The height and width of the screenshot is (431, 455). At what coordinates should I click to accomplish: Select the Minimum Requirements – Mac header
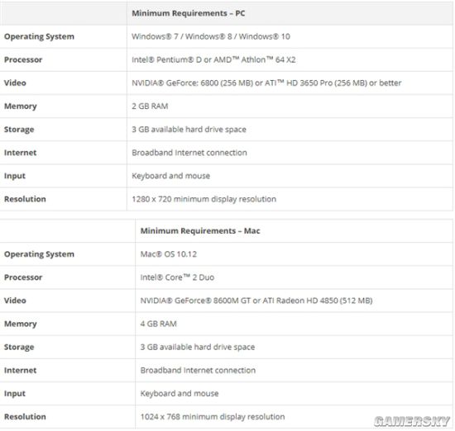tap(200, 231)
